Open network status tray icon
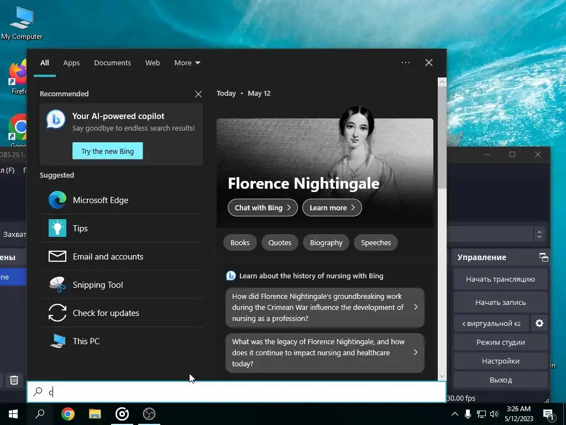Image resolution: width=566 pixels, height=425 pixels. tap(481, 414)
